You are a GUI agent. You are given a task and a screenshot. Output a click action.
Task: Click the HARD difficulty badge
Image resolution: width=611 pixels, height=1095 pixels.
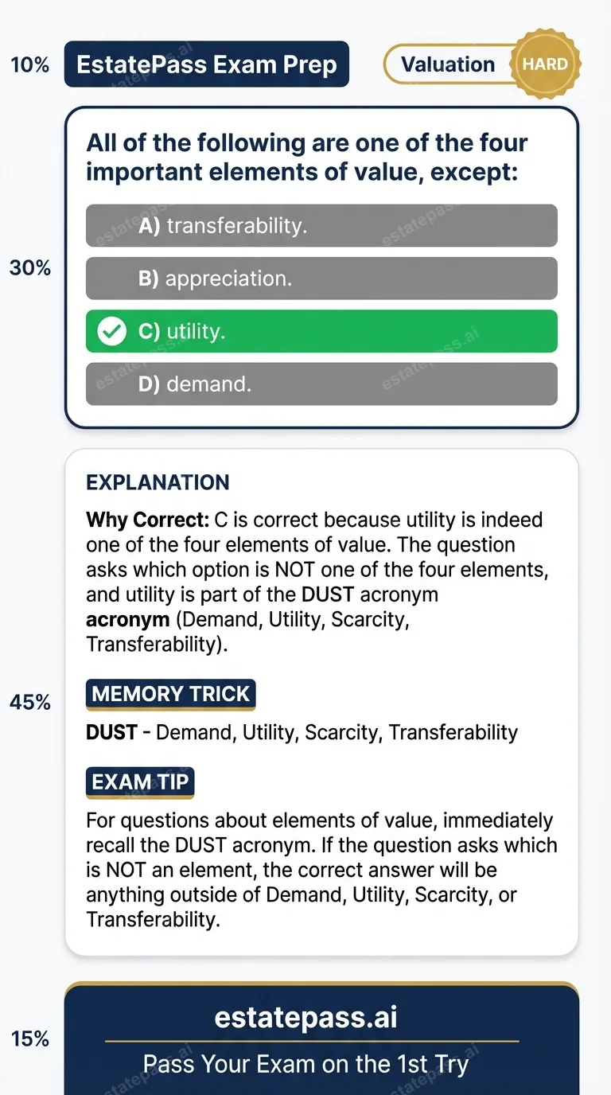546,64
